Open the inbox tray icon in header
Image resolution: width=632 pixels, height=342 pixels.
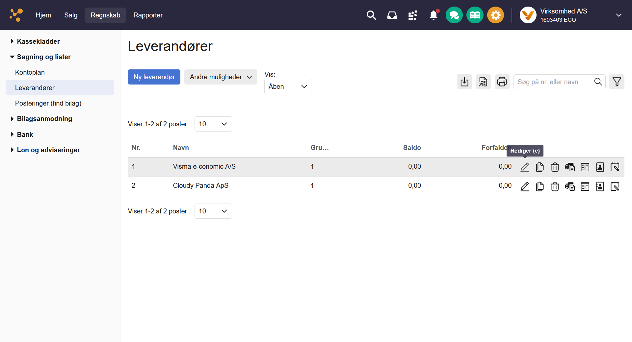pos(392,15)
